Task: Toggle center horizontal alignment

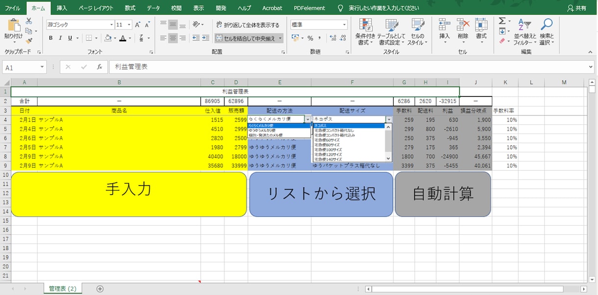Action: (x=173, y=38)
